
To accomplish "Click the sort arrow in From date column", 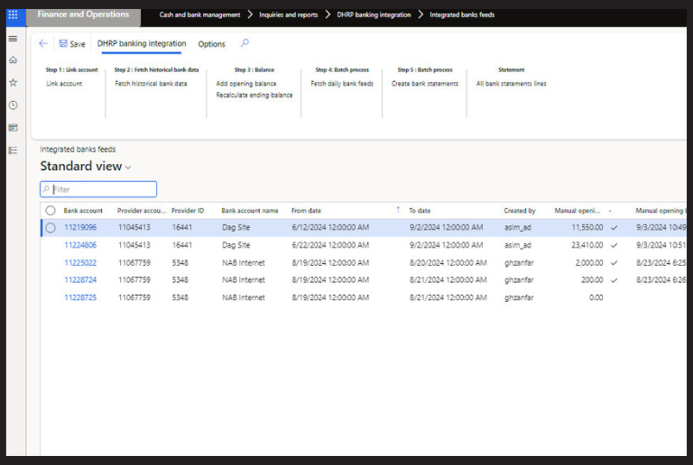I will pos(398,210).
